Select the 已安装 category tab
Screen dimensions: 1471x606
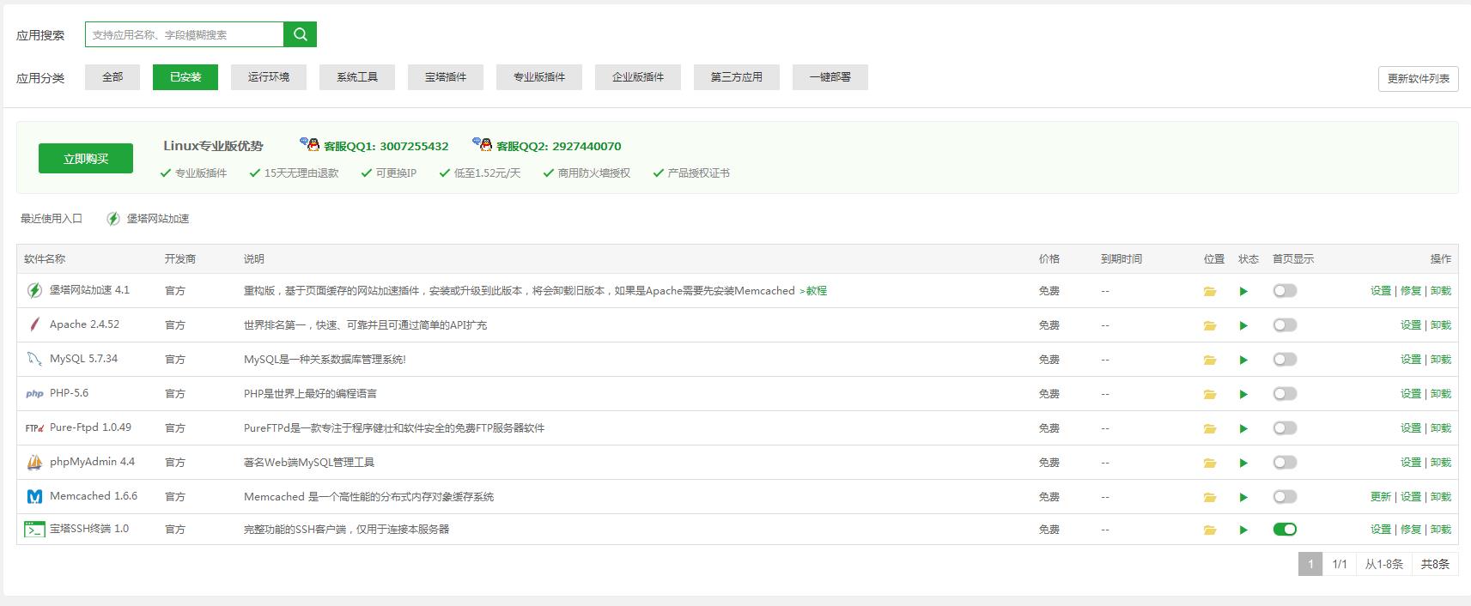click(185, 77)
